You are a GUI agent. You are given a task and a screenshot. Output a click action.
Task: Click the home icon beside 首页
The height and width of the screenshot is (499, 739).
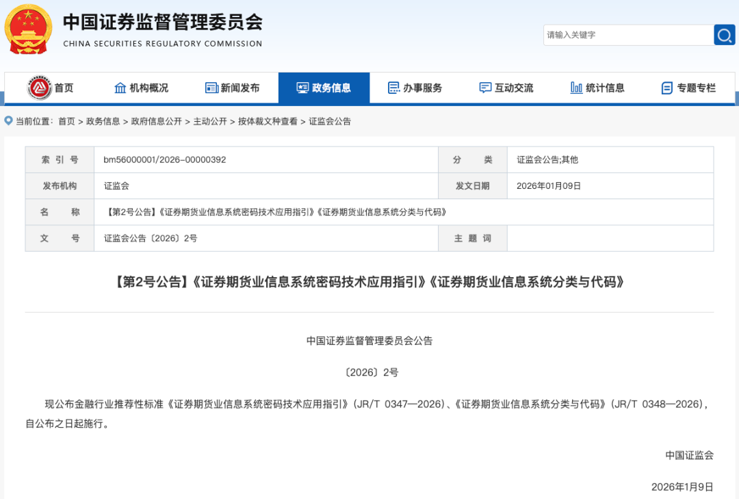[x=40, y=88]
